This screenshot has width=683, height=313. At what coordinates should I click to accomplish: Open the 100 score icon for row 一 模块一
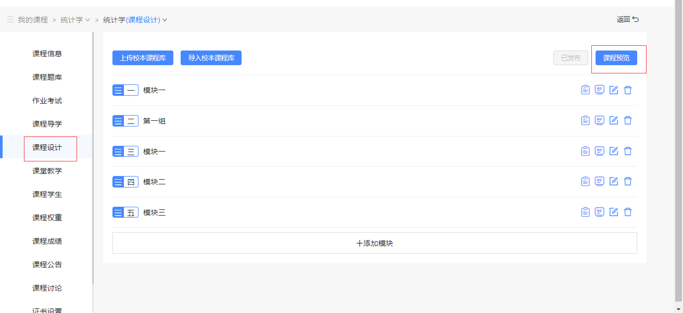599,90
